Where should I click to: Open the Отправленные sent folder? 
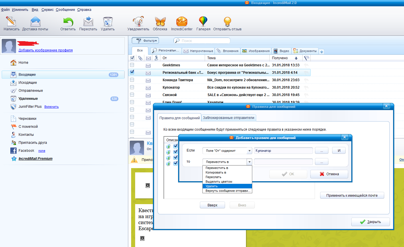(x=31, y=91)
